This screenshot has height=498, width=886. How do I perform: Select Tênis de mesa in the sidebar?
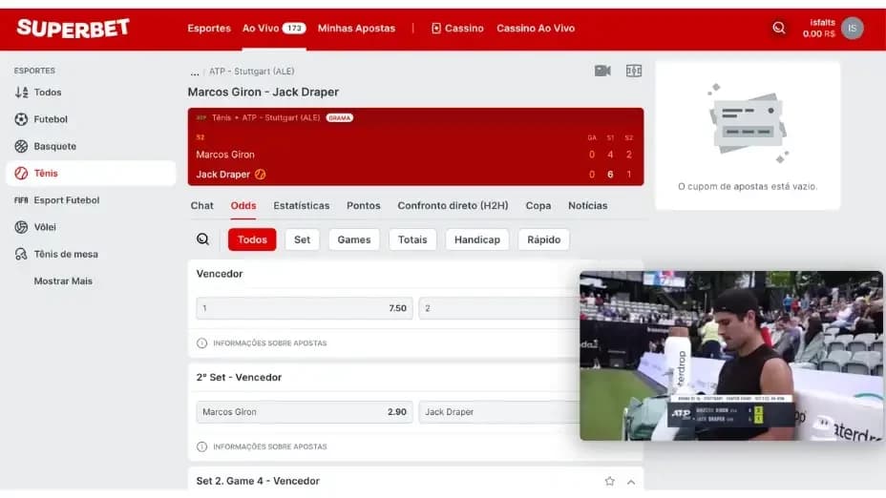click(x=91, y=254)
